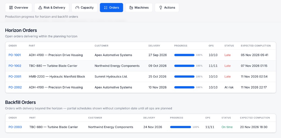Select delivery date 10 Nov 2026

[158, 87]
